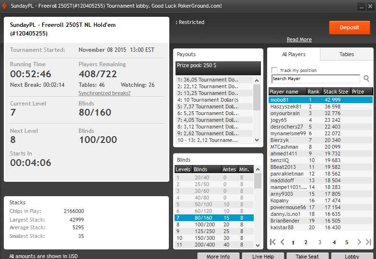Click the partypoker logo in title bar
The width and height of the screenshot is (376, 259).
point(5,6)
